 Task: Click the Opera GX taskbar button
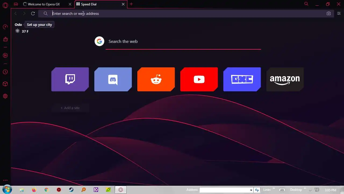point(121,190)
